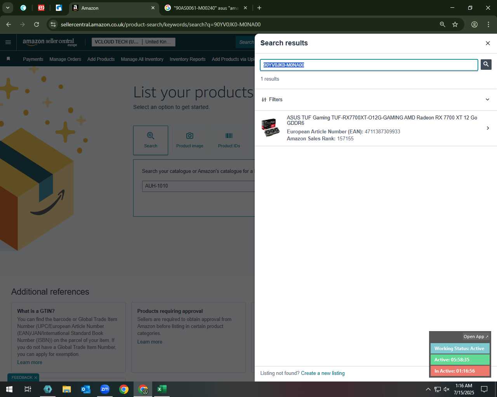Viewport: 497px width, 397px height.
Task: Click Learn more under What is a GTIN
Action: pos(30,362)
